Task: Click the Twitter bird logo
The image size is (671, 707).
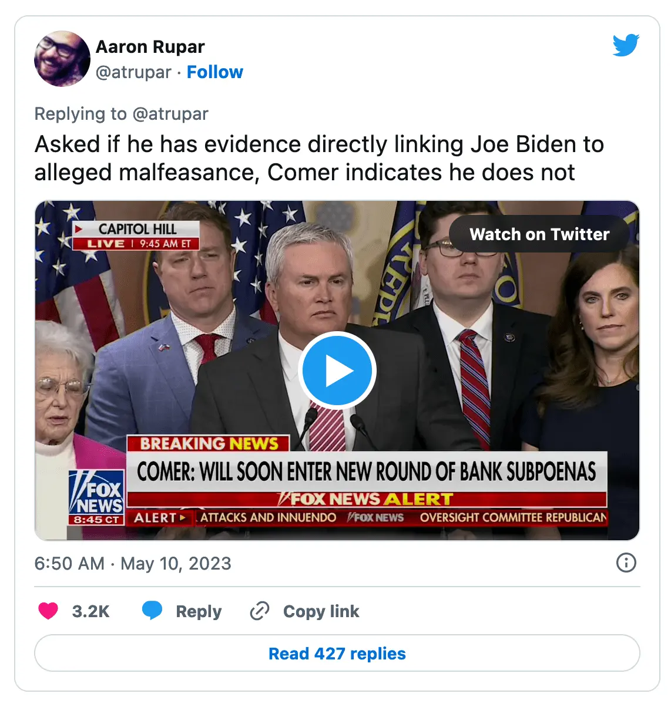Action: coord(626,45)
